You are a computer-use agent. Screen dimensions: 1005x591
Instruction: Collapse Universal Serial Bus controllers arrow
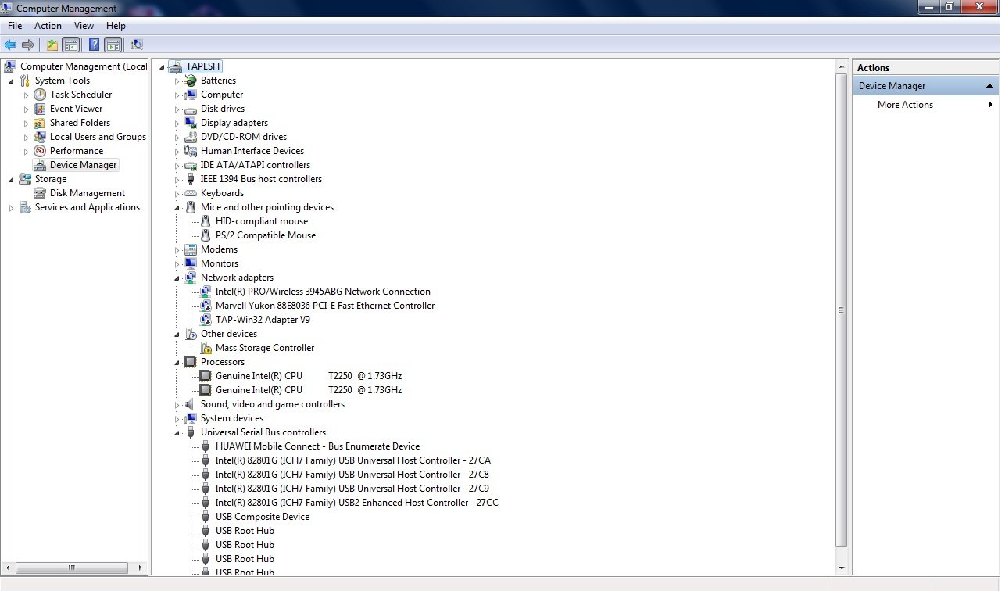[x=177, y=432]
